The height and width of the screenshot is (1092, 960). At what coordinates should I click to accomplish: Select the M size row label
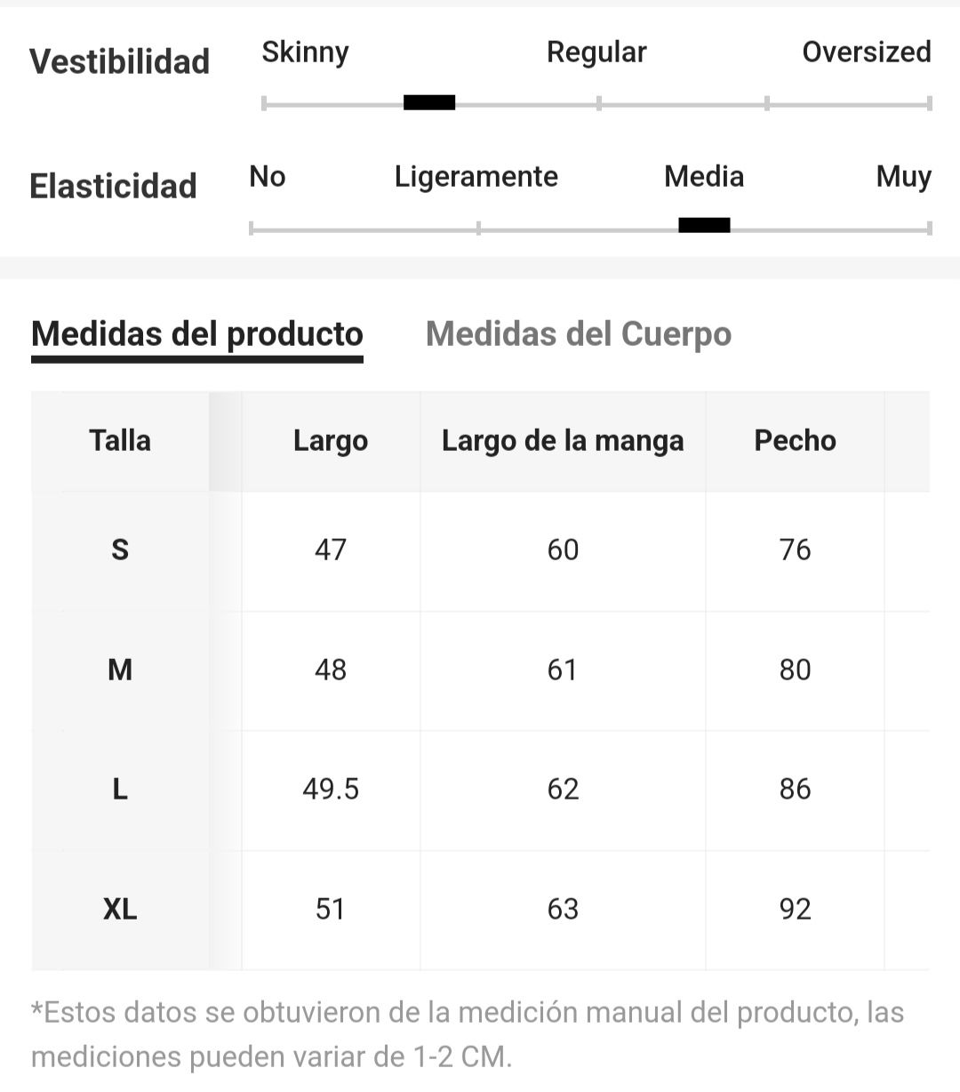coord(120,670)
